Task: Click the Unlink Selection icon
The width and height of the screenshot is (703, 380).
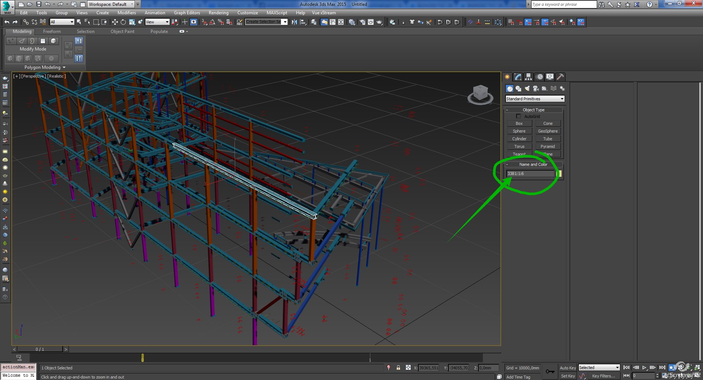Action: click(34, 22)
